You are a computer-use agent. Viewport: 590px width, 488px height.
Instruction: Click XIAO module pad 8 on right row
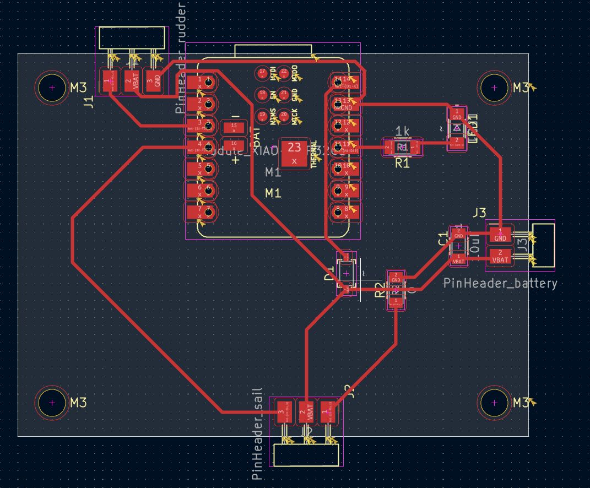[345, 212]
